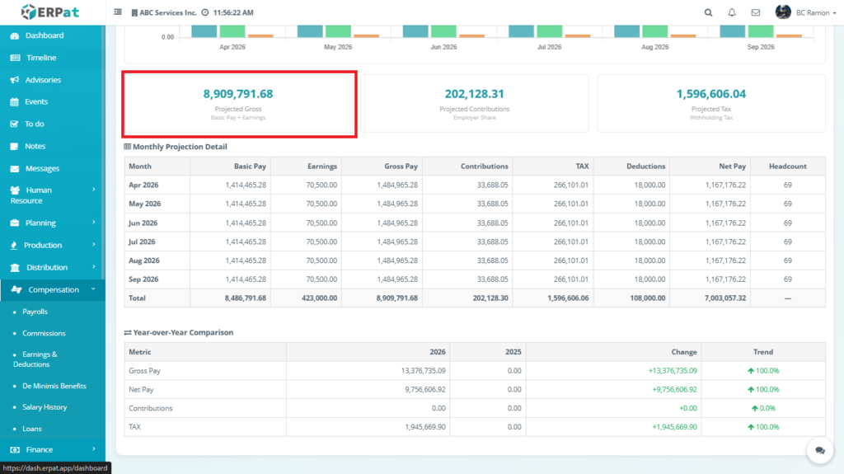Screen dimensions: 844x474
Task: Click the Dashboard sidebar icon
Action: point(15,36)
